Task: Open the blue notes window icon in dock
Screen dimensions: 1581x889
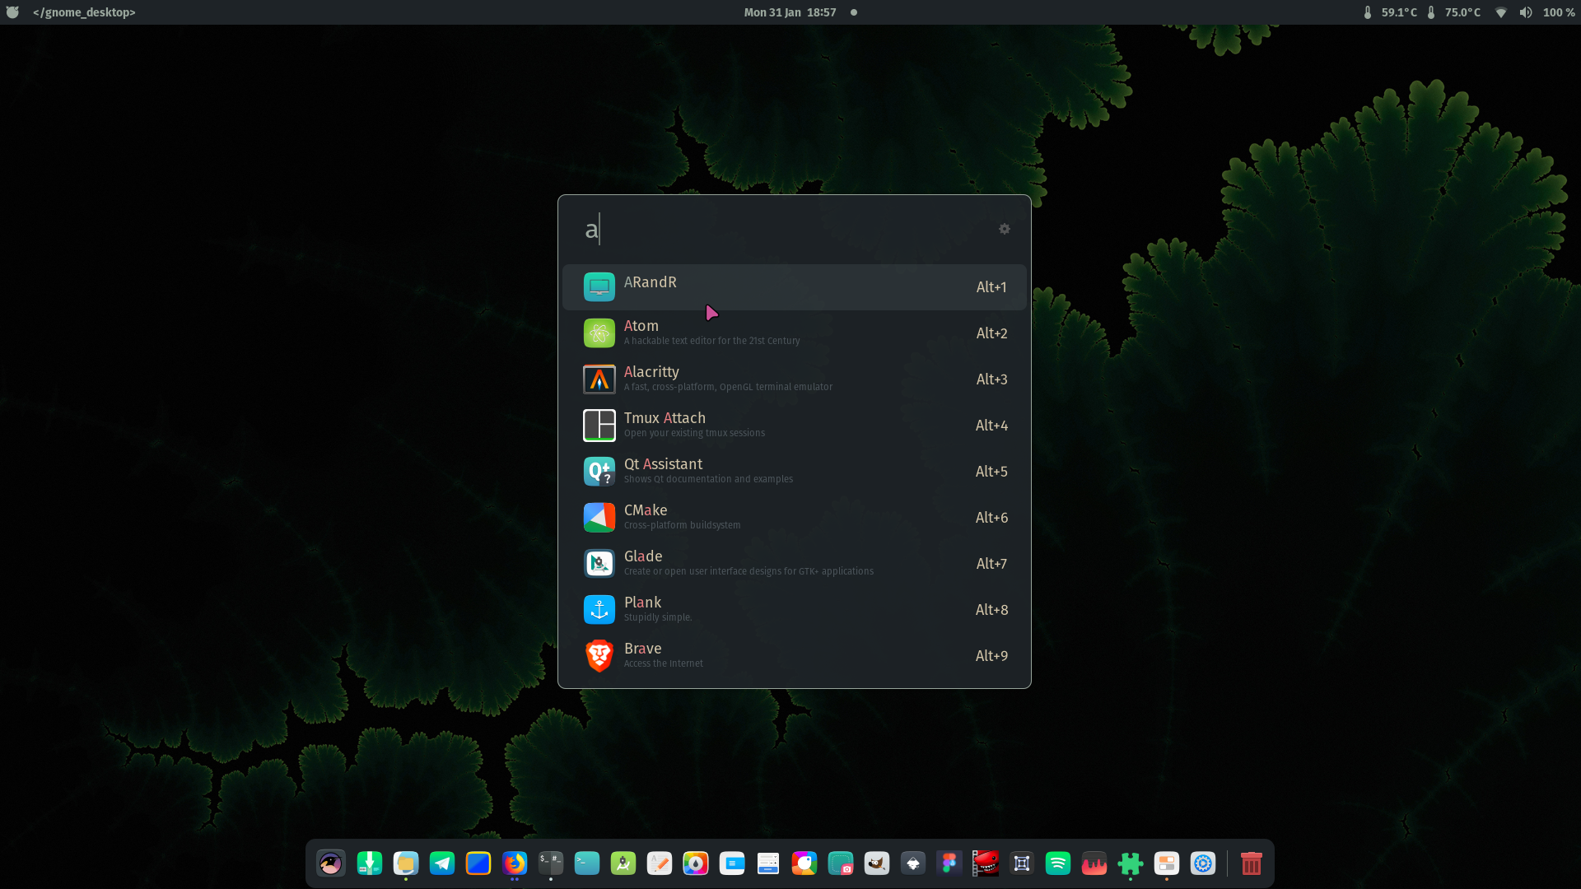Action: coord(732,863)
